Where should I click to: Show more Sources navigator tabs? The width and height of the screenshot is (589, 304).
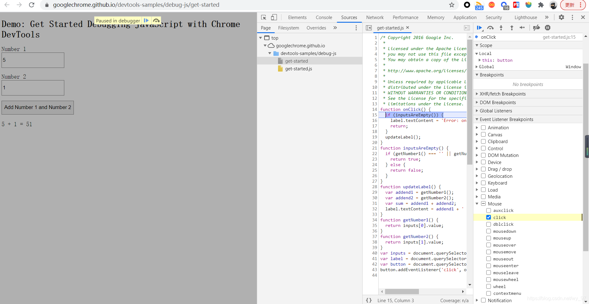(335, 28)
